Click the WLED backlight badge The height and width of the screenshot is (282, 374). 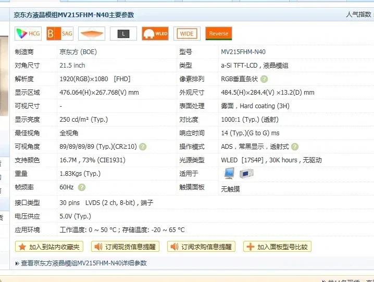(x=155, y=34)
